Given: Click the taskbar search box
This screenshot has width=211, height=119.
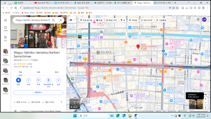Looking at the screenshot, I should (x=93, y=116).
